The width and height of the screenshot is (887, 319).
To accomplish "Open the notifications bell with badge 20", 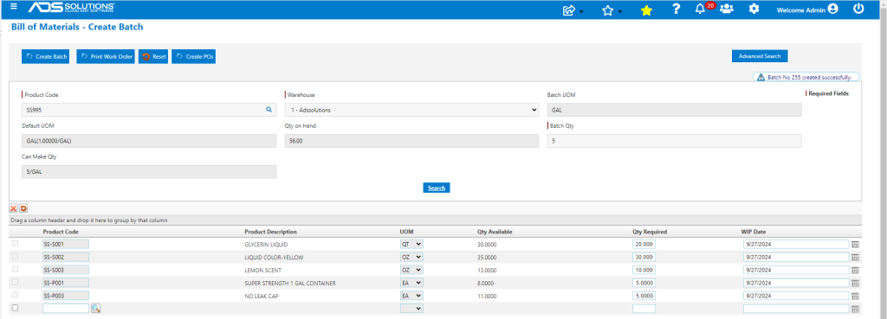I will (700, 9).
